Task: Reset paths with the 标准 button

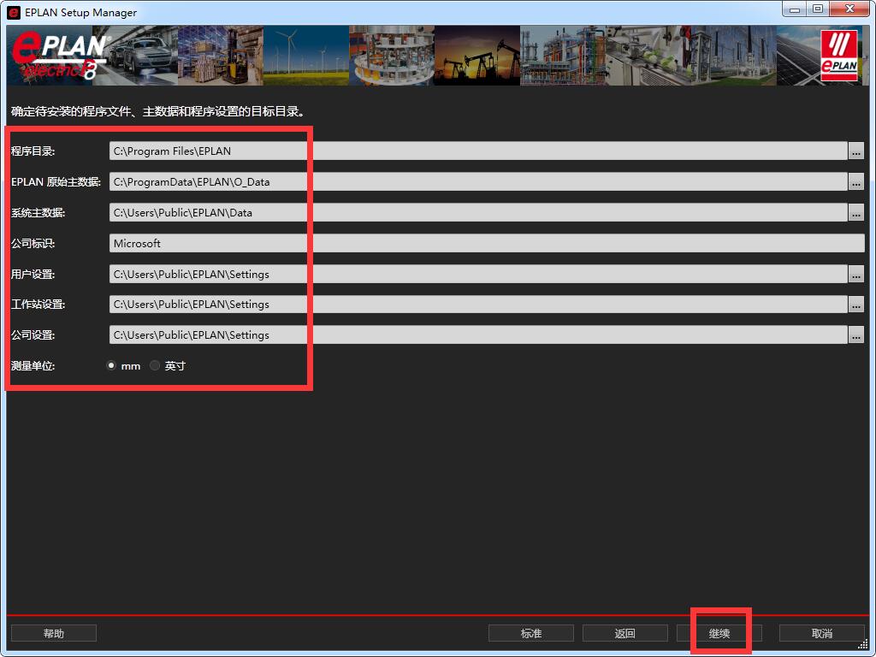Action: (x=530, y=633)
